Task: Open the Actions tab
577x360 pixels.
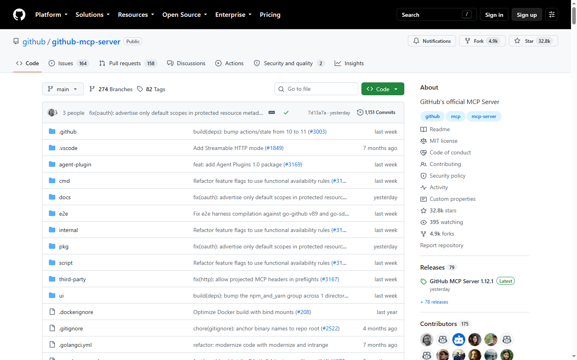Action: 229,63
